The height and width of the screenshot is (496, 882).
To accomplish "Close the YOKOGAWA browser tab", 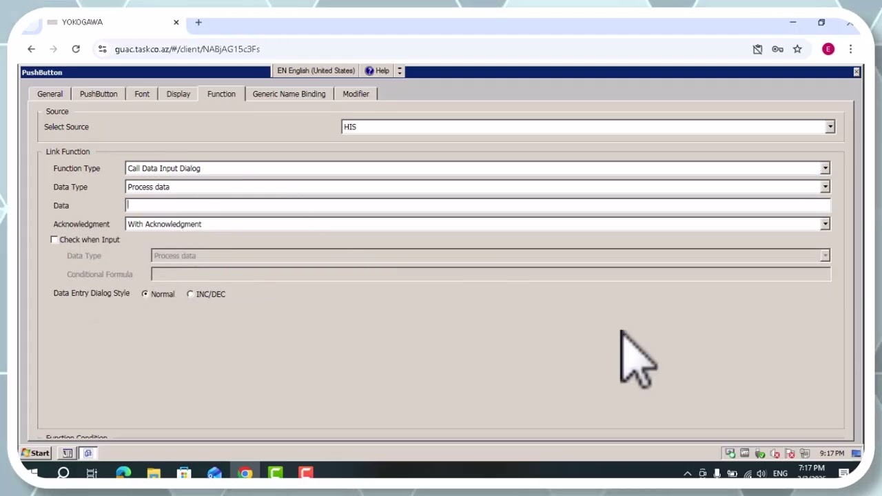I will click(176, 22).
